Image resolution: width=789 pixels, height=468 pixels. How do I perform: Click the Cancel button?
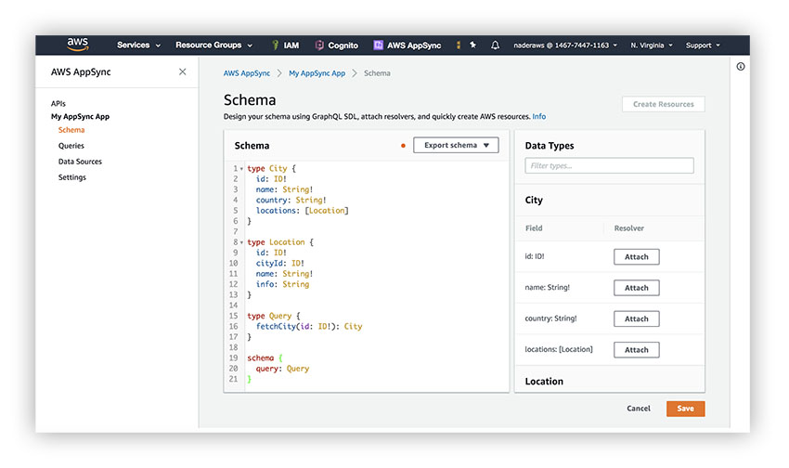pyautogui.click(x=639, y=409)
